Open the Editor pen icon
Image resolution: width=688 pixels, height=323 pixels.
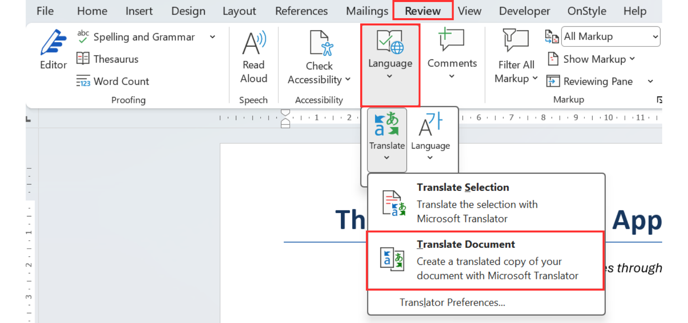(53, 42)
